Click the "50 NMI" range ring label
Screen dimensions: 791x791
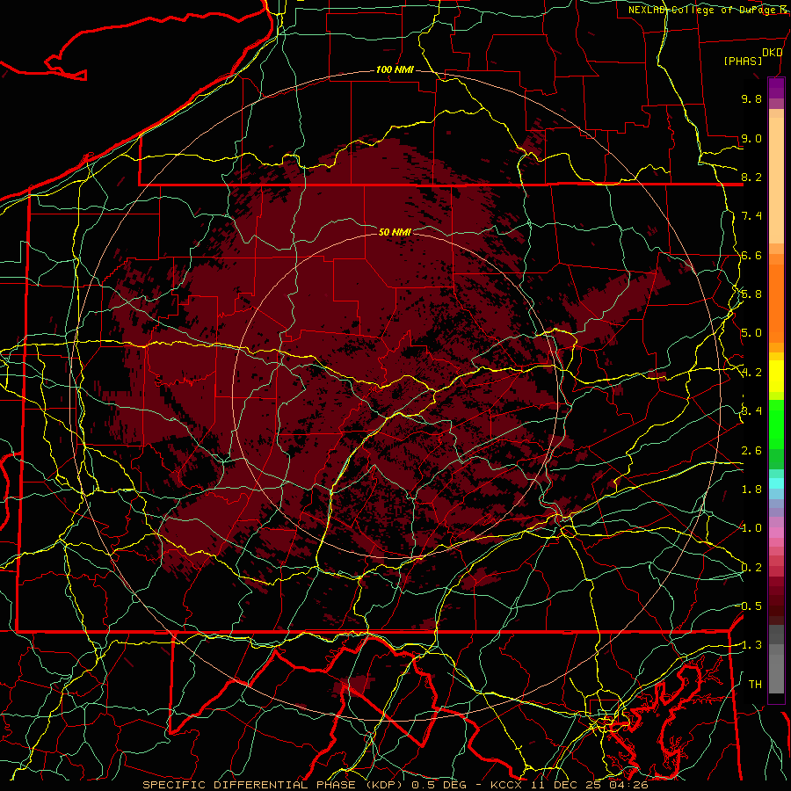click(395, 232)
